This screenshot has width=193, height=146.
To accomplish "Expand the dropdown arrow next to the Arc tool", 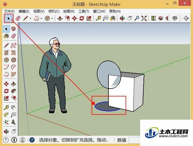I will (x=41, y=18).
